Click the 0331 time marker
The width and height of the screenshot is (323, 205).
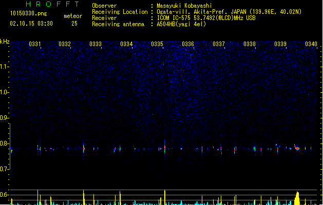click(35, 44)
